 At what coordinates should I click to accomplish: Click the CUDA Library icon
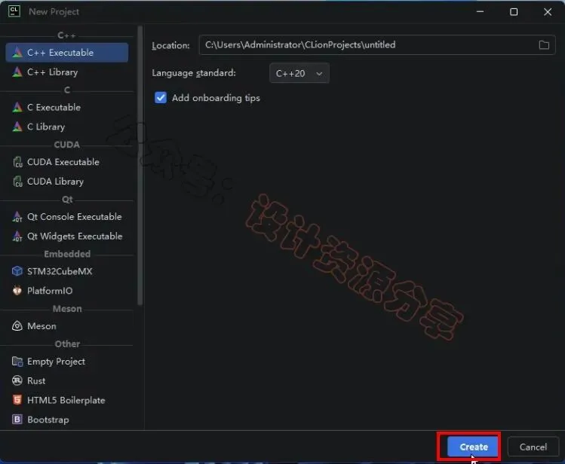click(17, 182)
